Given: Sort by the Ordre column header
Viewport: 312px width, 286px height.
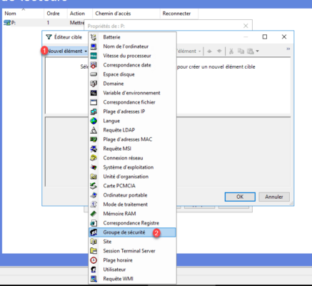Looking at the screenshot, I should click(x=56, y=14).
